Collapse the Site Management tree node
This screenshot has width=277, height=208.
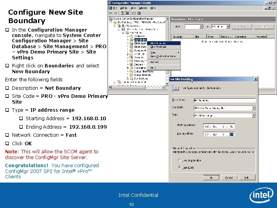pos(115,26)
